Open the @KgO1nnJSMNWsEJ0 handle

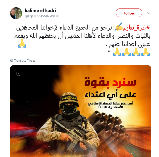(x=42, y=16)
